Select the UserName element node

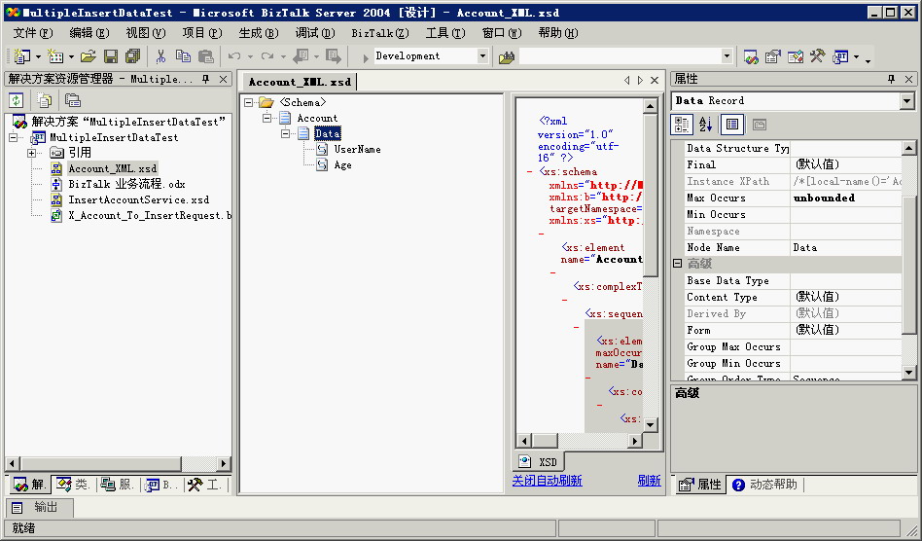point(357,150)
